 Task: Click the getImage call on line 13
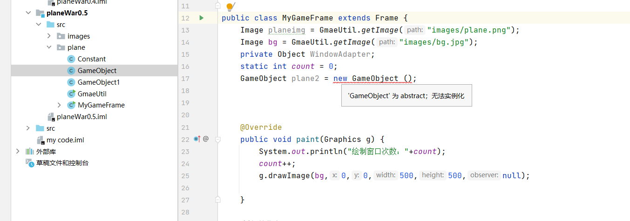[380, 30]
